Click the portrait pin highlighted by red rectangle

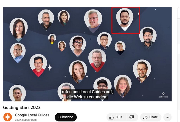click(125, 19)
